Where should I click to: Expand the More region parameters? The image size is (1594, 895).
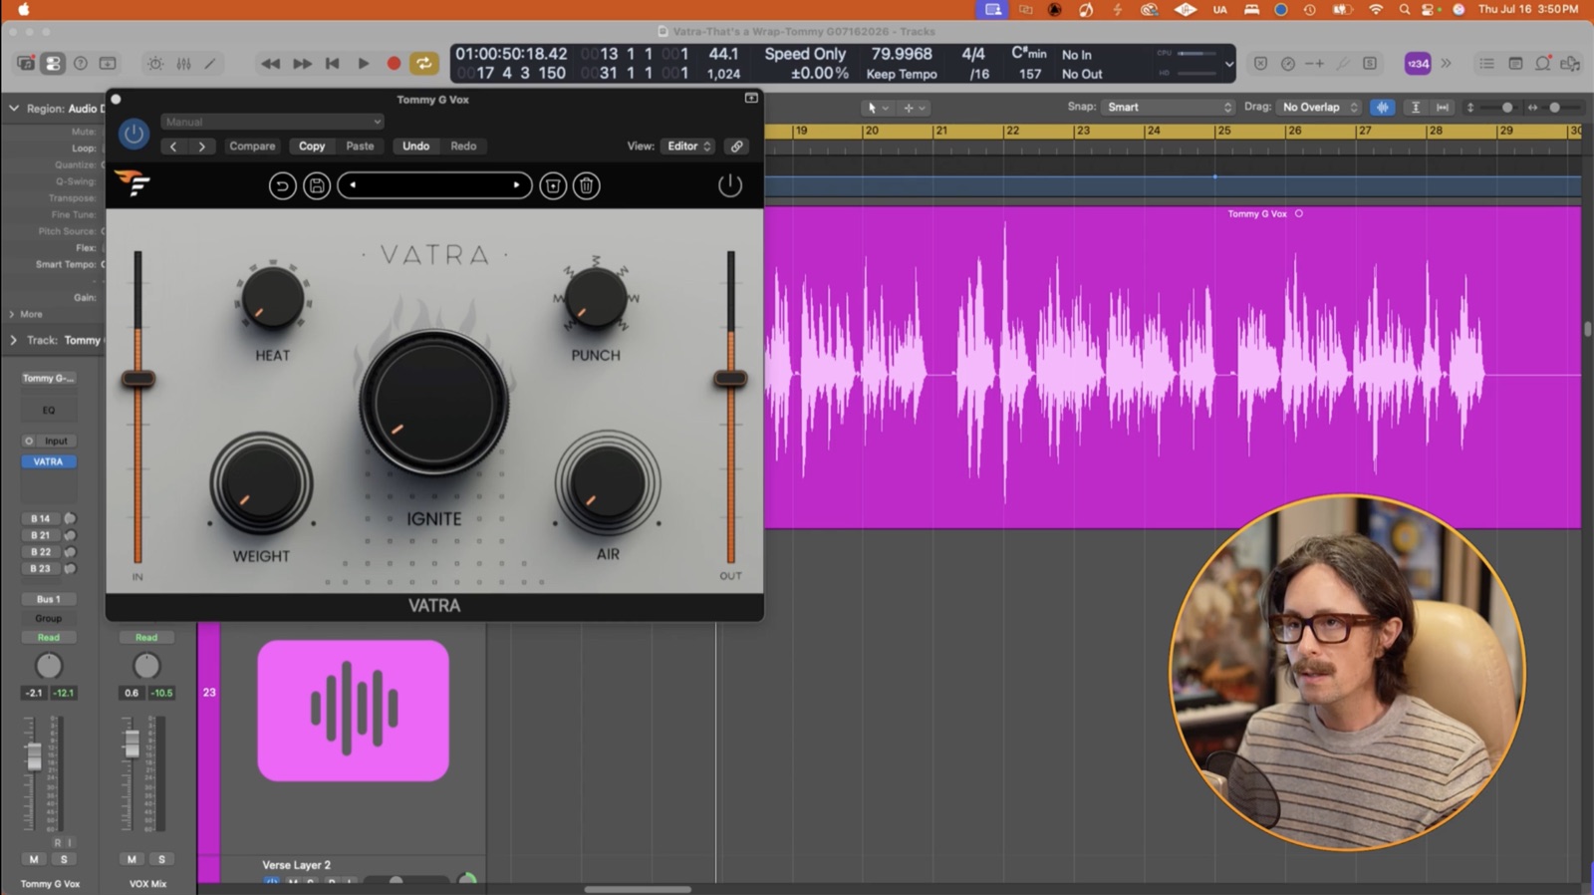click(x=12, y=314)
